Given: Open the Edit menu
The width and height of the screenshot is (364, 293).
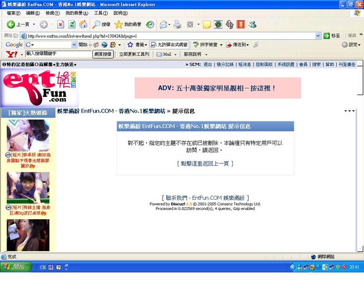Looking at the screenshot, I should click(x=33, y=13).
